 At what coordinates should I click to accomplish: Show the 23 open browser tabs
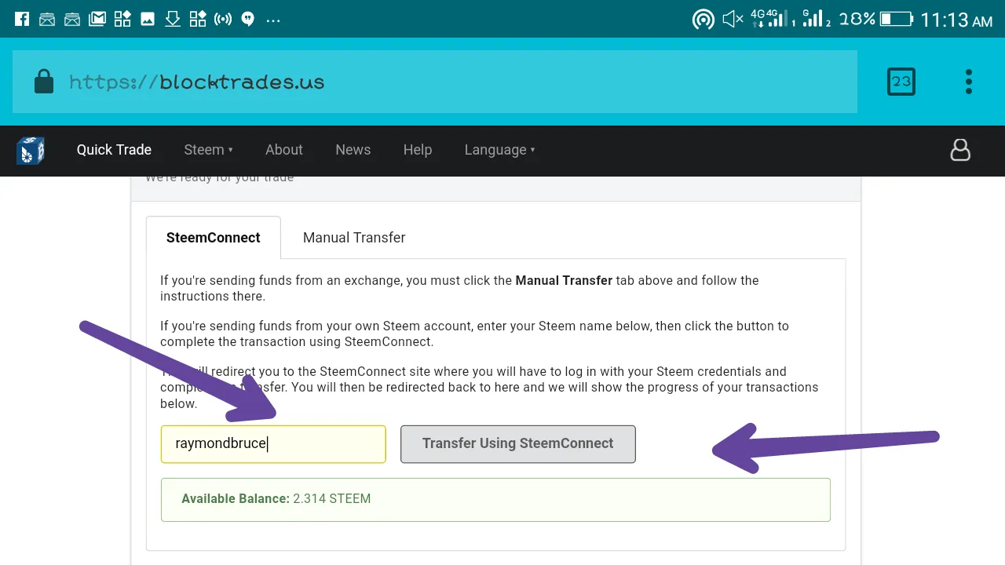click(901, 82)
